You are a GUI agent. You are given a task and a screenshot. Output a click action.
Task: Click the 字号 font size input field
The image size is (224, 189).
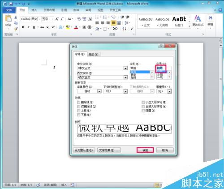click(164, 68)
